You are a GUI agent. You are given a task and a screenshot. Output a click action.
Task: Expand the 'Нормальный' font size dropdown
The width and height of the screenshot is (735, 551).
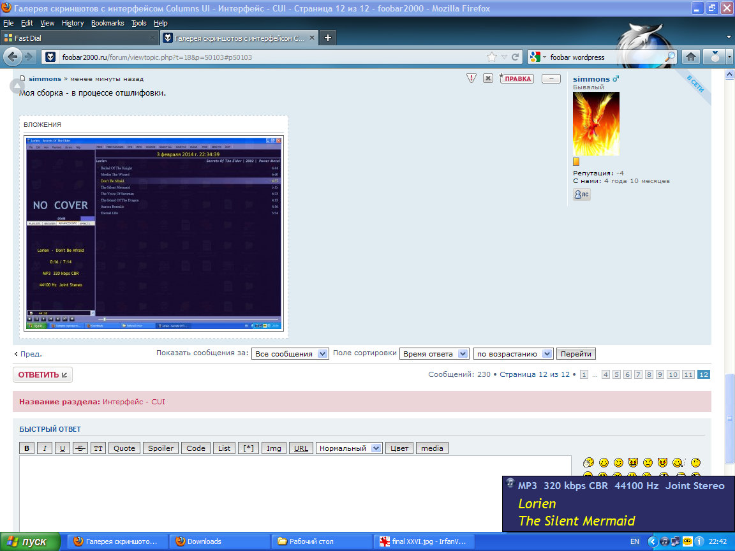click(x=349, y=448)
